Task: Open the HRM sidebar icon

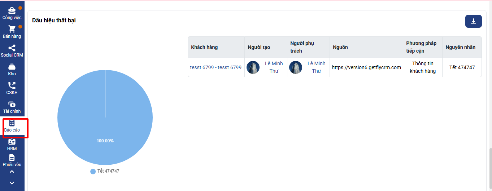Action: tap(12, 142)
